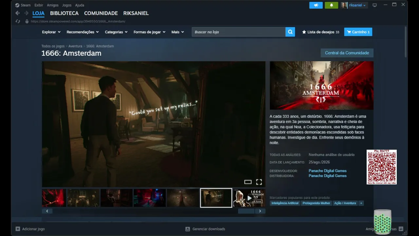Go back with the navigation arrow
Image resolution: width=419 pixels, height=236 pixels.
[18, 13]
